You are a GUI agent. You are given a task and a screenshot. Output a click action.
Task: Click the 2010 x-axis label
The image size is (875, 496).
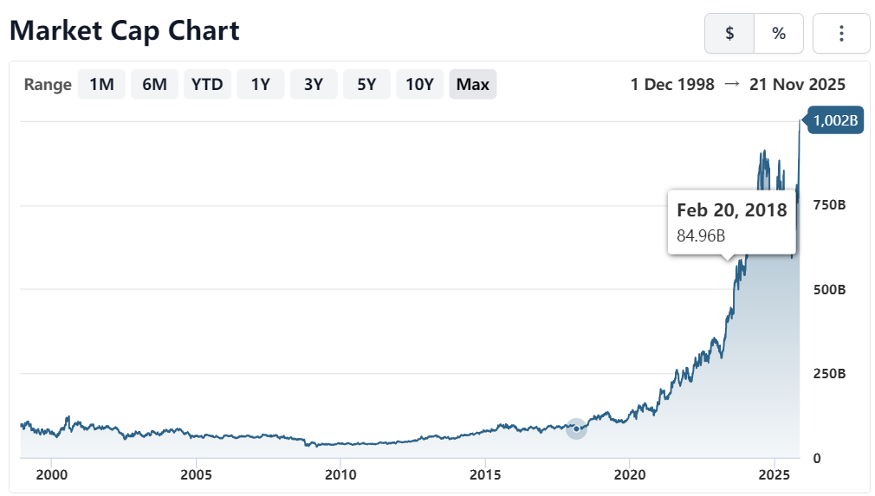click(x=340, y=474)
